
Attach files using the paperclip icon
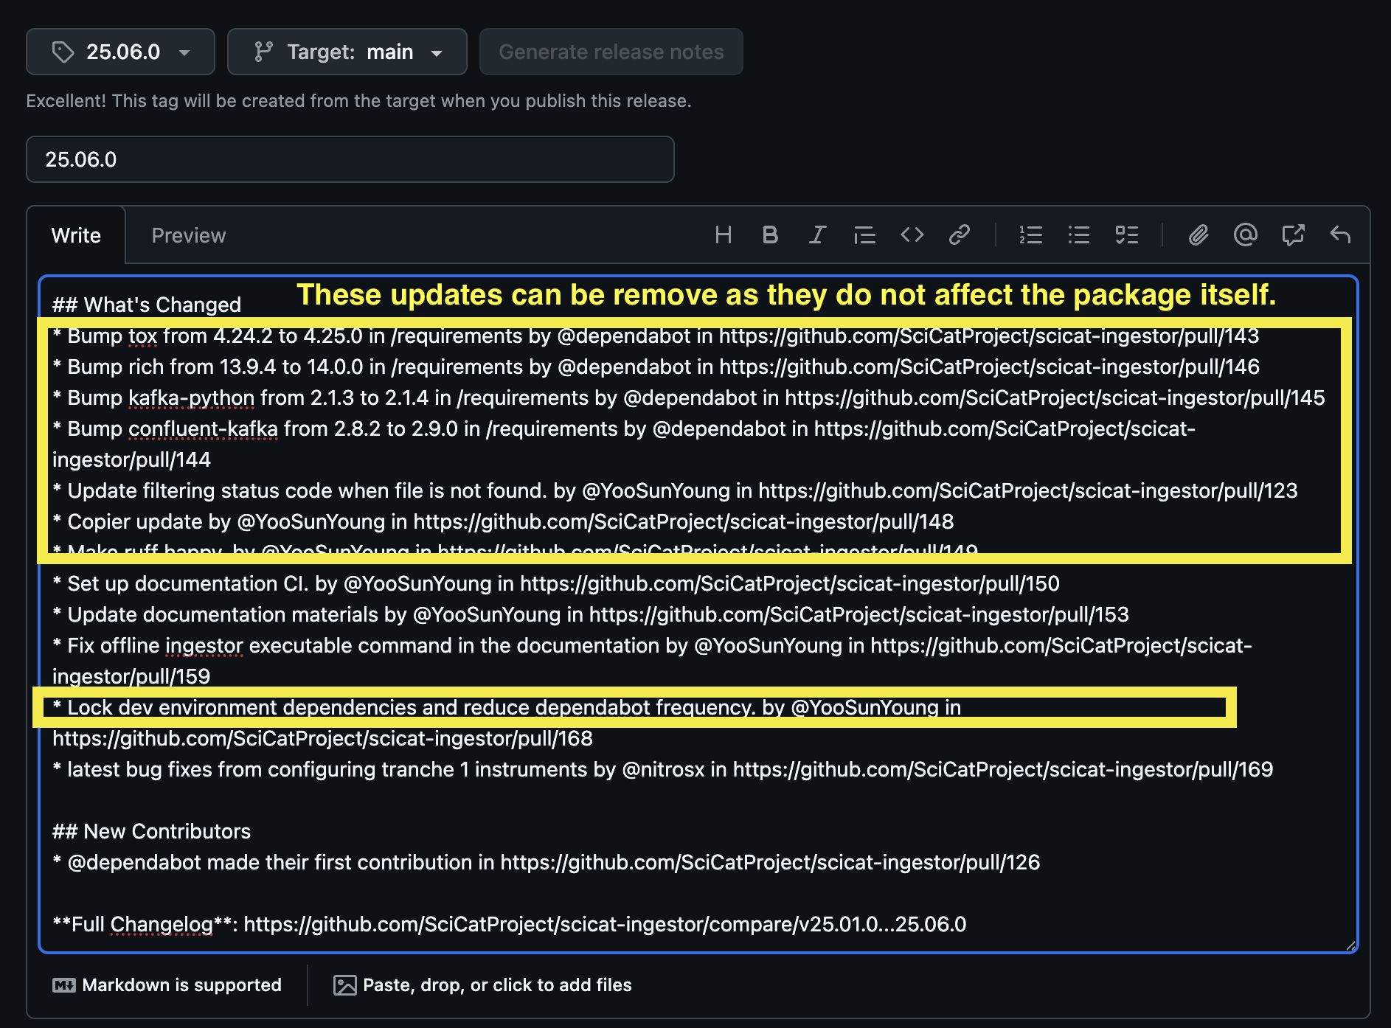click(1199, 235)
